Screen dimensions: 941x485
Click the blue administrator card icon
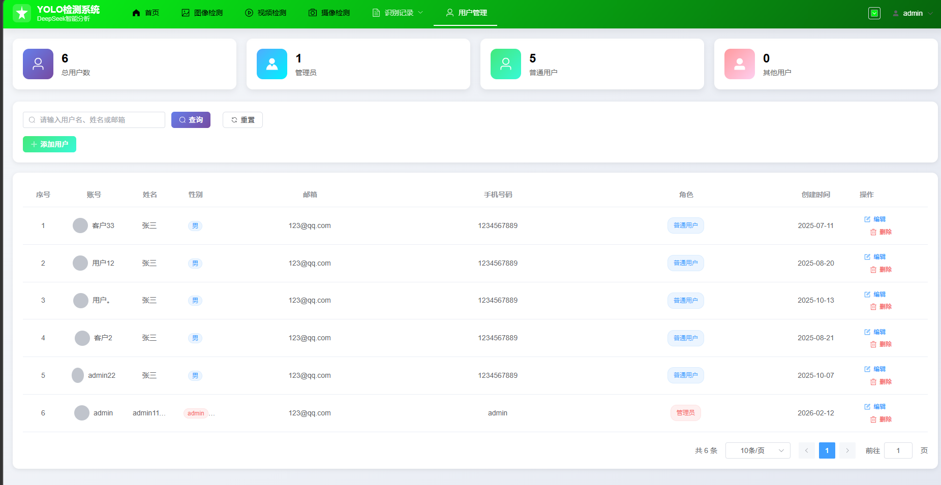pos(272,64)
